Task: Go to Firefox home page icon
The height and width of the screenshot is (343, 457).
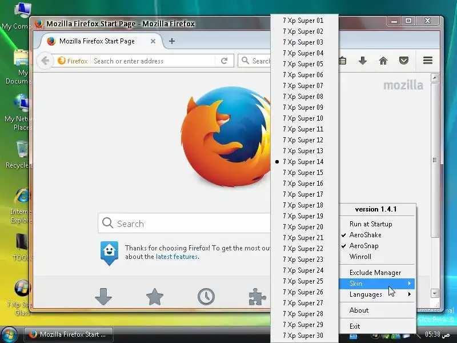Action: 383,61
